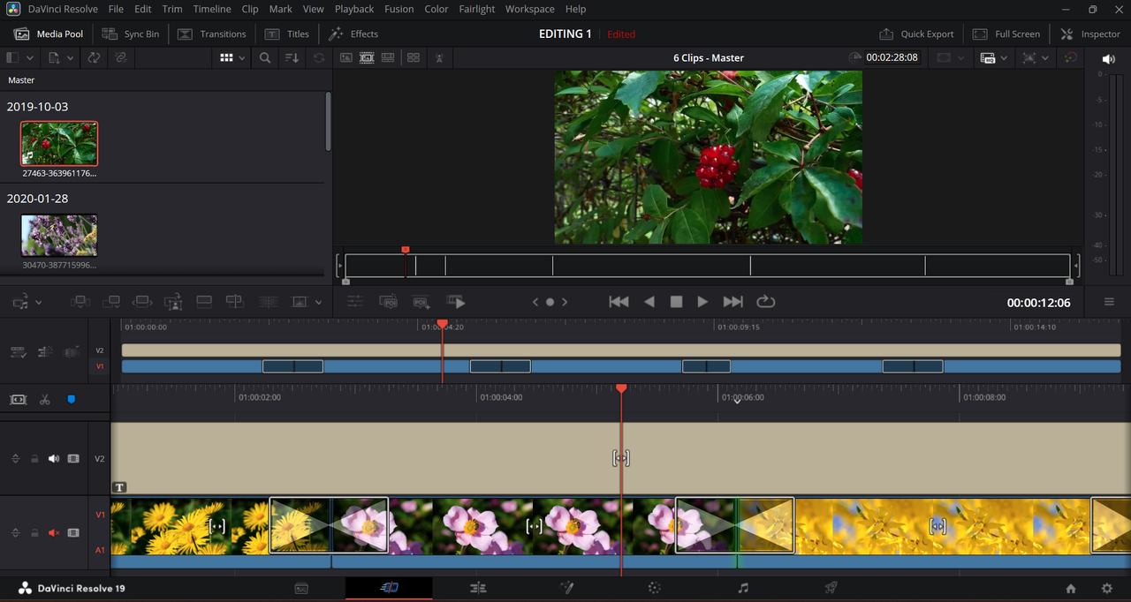Viewport: 1131px width, 602px height.
Task: Open the timecode options hamburger menu
Action: tap(1109, 302)
